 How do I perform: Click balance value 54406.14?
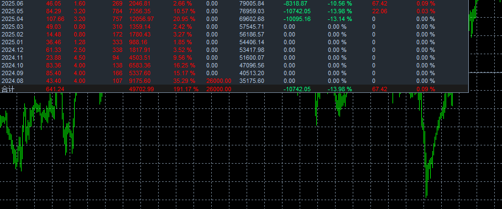point(252,42)
